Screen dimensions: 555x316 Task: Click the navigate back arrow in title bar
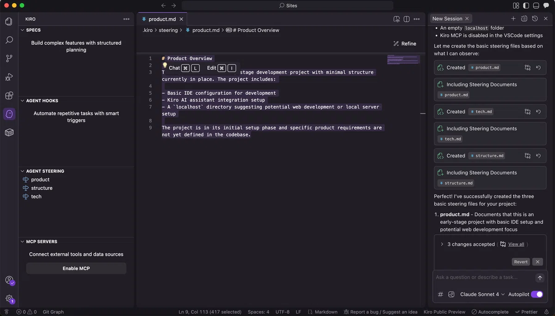[x=163, y=6]
